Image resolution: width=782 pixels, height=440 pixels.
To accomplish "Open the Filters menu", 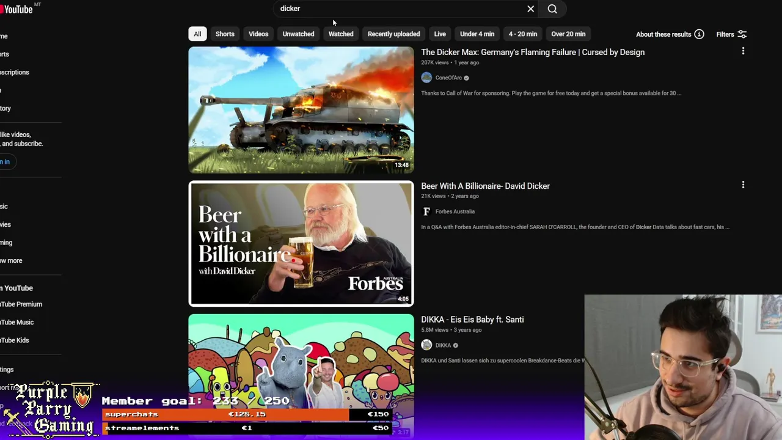I will click(731, 34).
